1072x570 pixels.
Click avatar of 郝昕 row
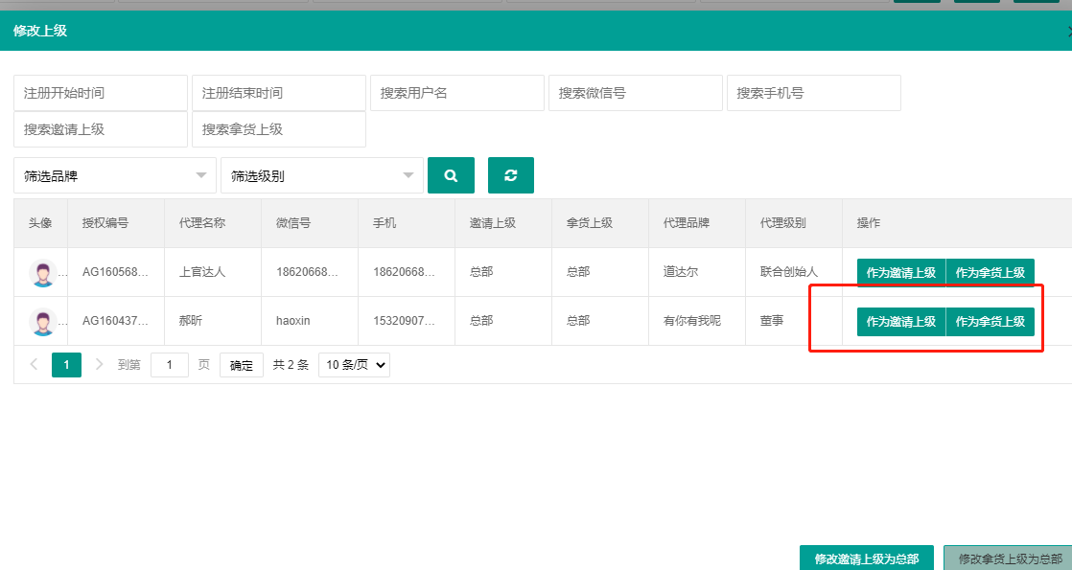[42, 322]
